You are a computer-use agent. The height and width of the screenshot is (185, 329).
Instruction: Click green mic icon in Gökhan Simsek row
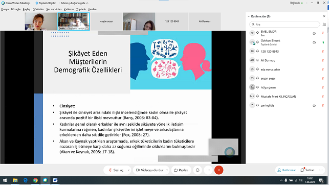[x=323, y=42]
